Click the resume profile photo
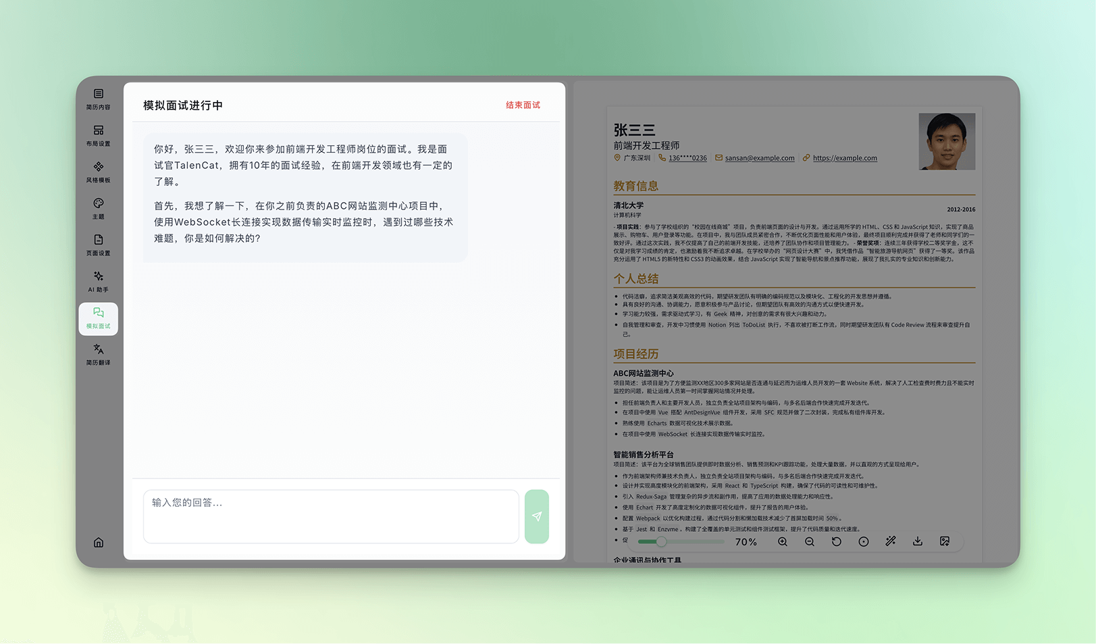Viewport: 1096px width, 644px height. click(x=947, y=141)
